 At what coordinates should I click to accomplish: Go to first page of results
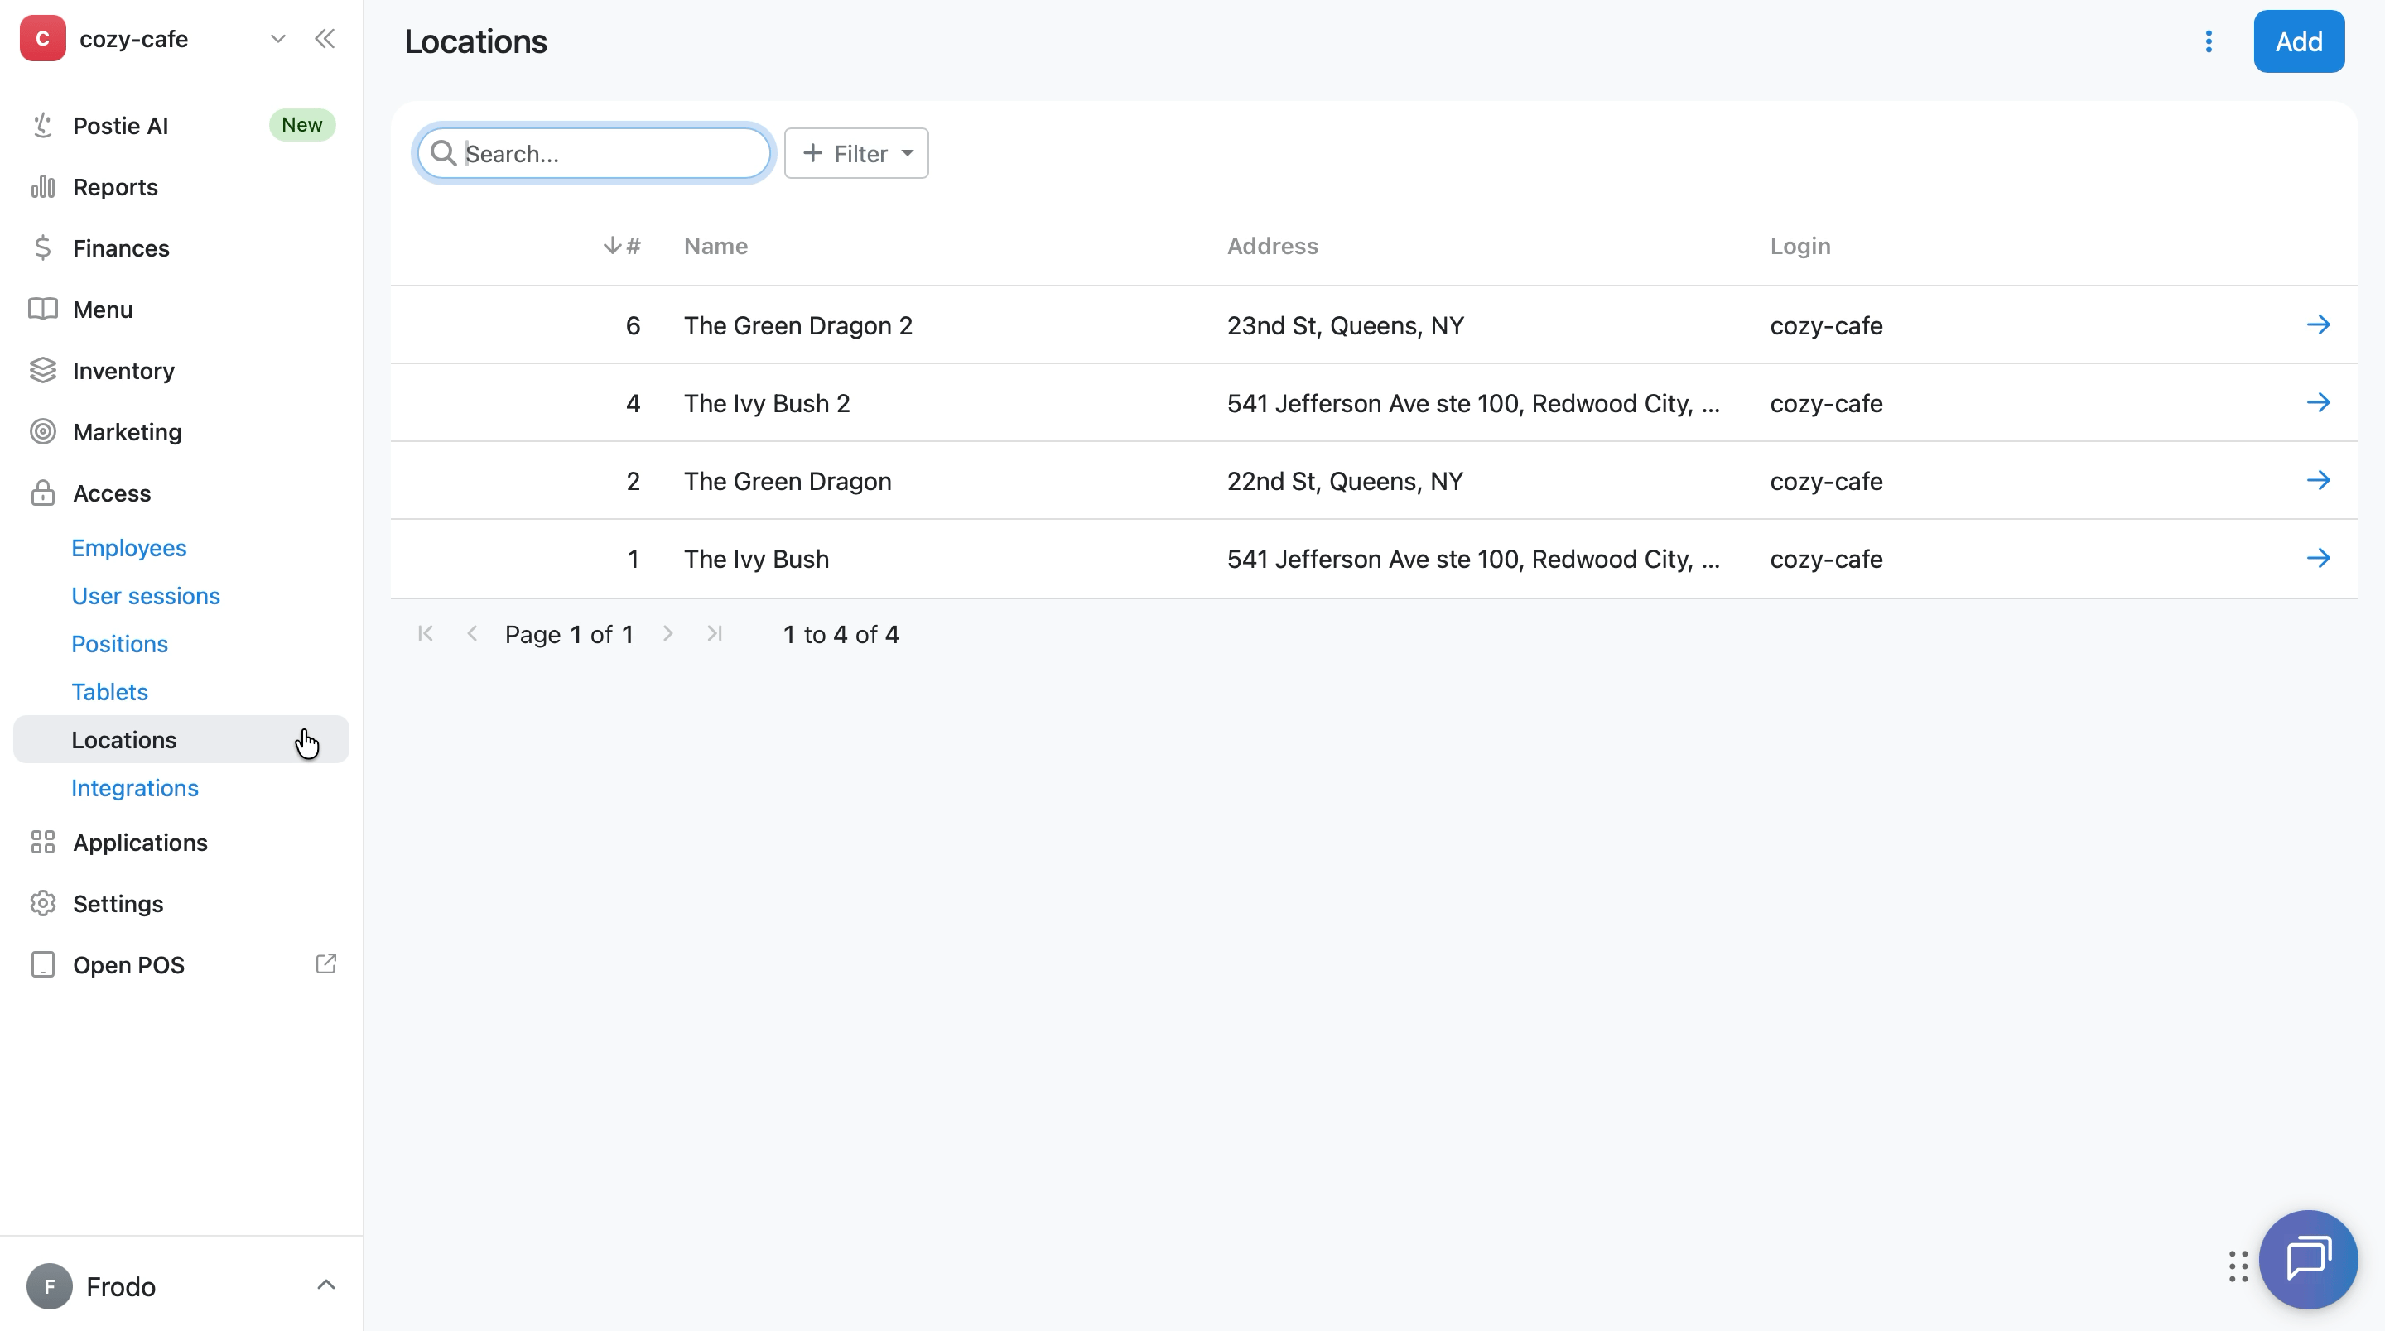point(426,634)
